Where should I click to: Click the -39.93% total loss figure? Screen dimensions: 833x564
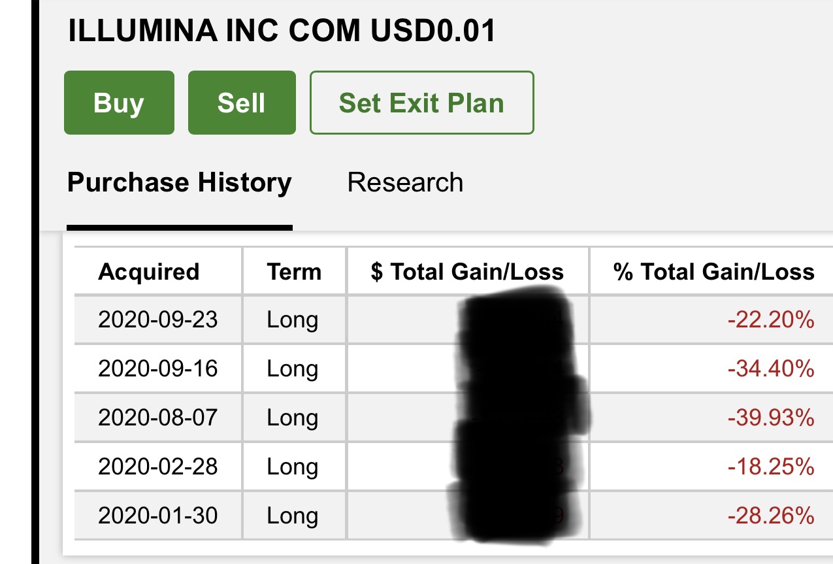(771, 418)
